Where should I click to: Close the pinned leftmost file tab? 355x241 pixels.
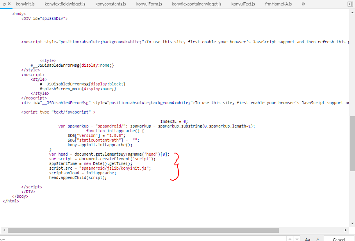pyautogui.click(x=9, y=4)
